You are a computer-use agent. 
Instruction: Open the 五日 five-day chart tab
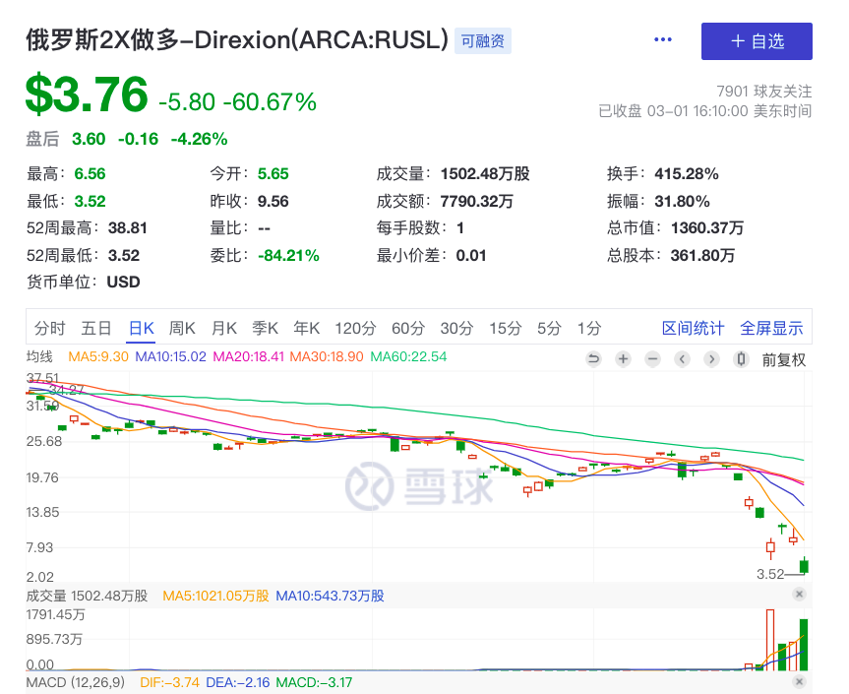pos(96,328)
